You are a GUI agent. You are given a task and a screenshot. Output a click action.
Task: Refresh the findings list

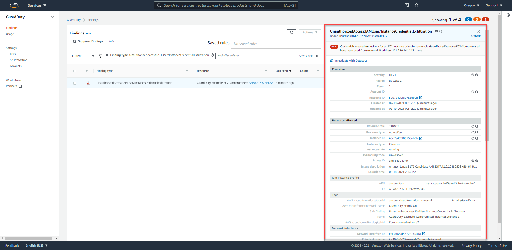292,32
